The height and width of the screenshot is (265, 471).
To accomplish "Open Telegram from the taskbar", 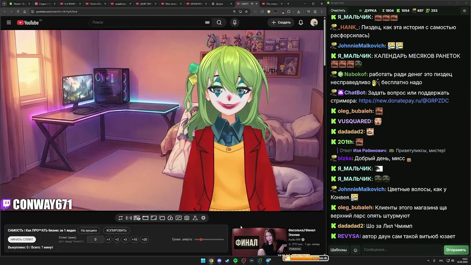I will (x=268, y=261).
